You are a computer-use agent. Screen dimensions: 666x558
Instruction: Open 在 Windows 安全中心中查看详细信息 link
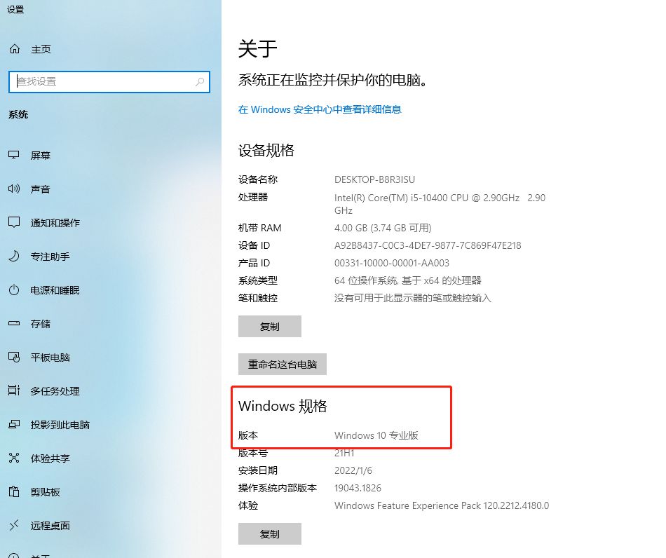[320, 109]
